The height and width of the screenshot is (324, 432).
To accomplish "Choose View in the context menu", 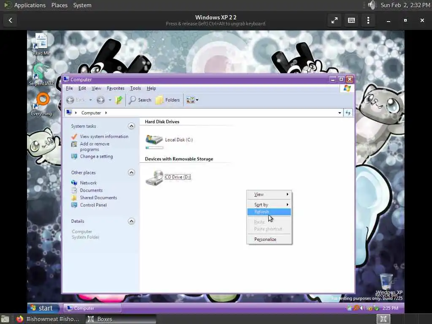I will click(269, 194).
